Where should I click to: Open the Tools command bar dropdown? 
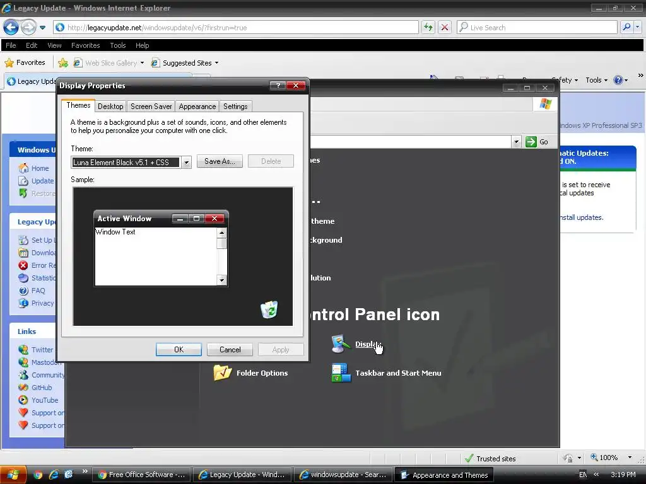pyautogui.click(x=596, y=80)
